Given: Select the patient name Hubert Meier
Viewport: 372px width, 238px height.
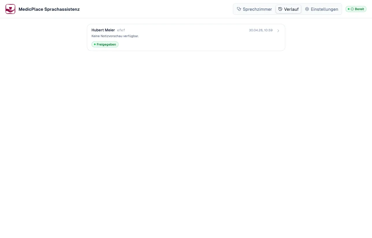Looking at the screenshot, I should pyautogui.click(x=103, y=30).
